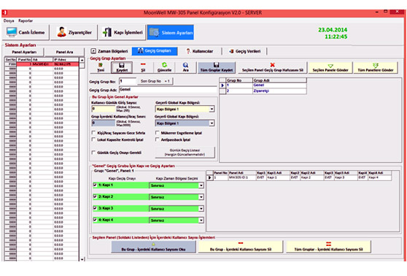This screenshot has height=276, width=407.
Task: Click the Grup No column header
Action: [239, 80]
